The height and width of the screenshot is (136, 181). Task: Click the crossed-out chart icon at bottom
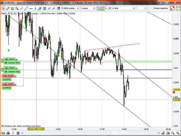coord(13,133)
